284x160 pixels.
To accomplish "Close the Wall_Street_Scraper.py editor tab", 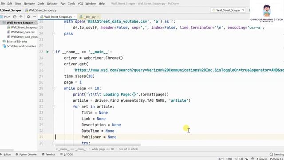I will point(75,17).
